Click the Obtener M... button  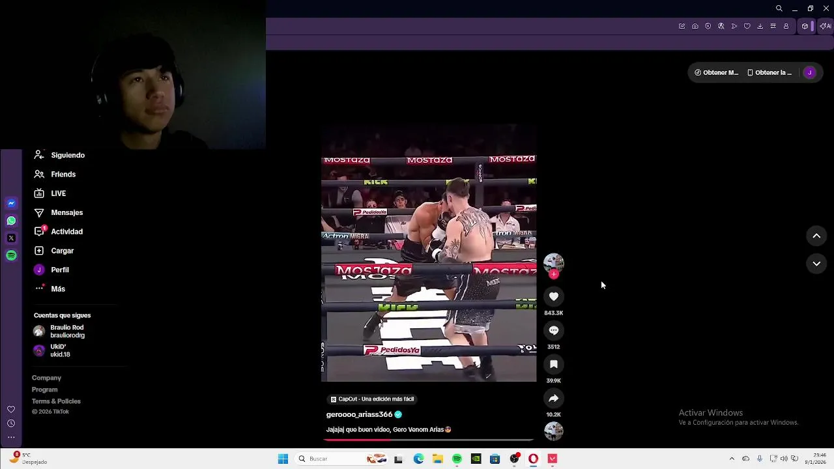coord(716,72)
